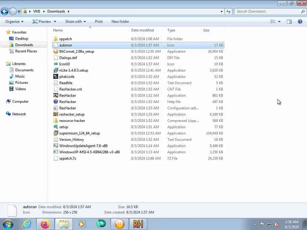307x230 pixels.
Task: Select the phatcode application icon
Action: (x=55, y=76)
